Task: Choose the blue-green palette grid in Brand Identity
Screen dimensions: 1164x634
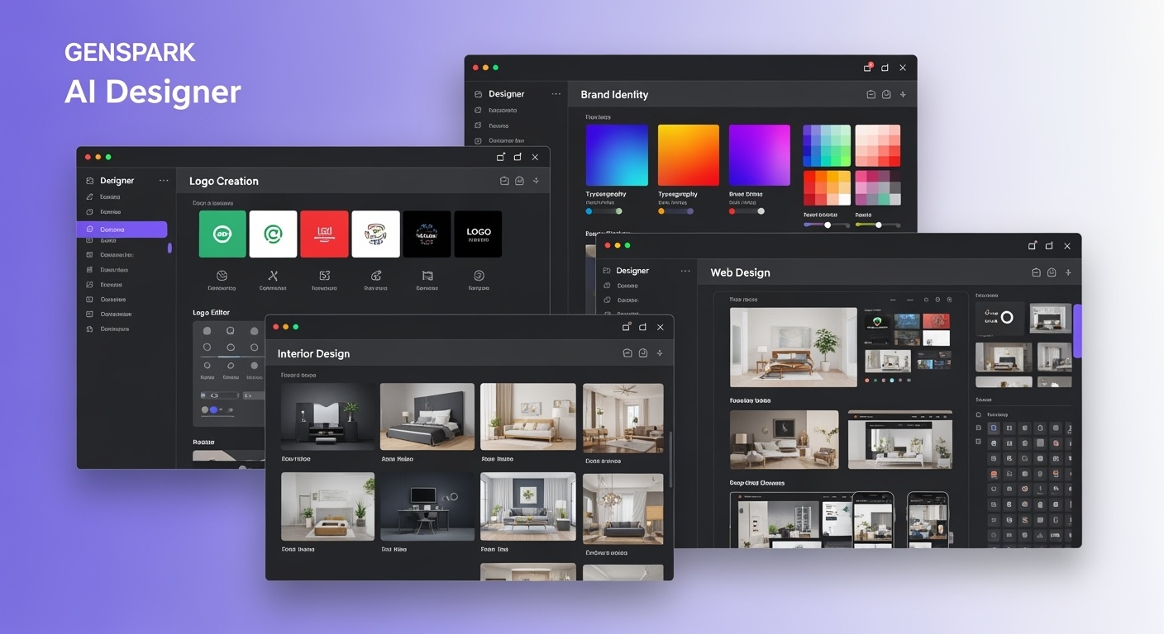Action: click(827, 146)
